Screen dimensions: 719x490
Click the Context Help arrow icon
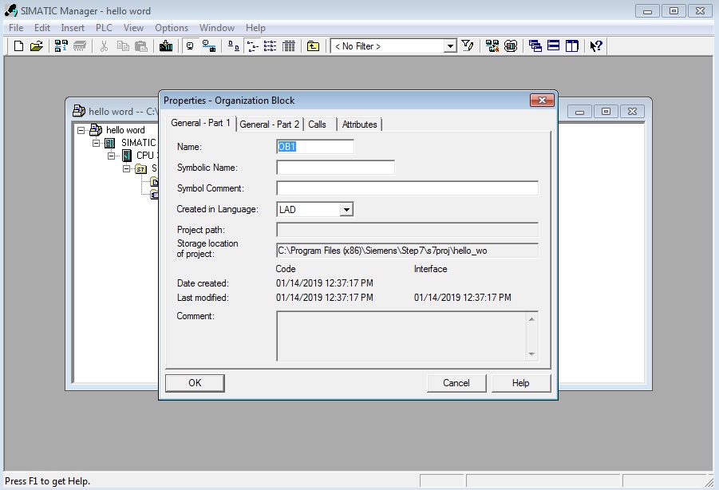pyautogui.click(x=595, y=46)
